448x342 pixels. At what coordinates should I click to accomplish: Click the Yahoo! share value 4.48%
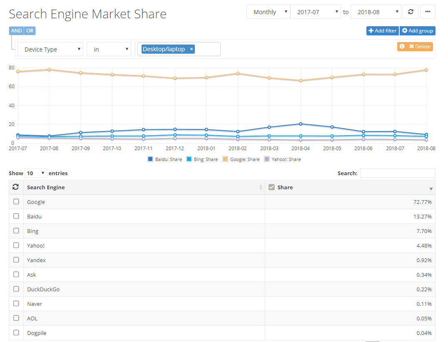[x=424, y=245]
